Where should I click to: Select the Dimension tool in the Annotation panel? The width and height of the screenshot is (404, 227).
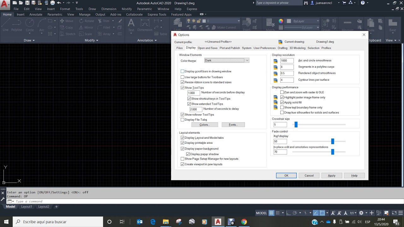145,25
